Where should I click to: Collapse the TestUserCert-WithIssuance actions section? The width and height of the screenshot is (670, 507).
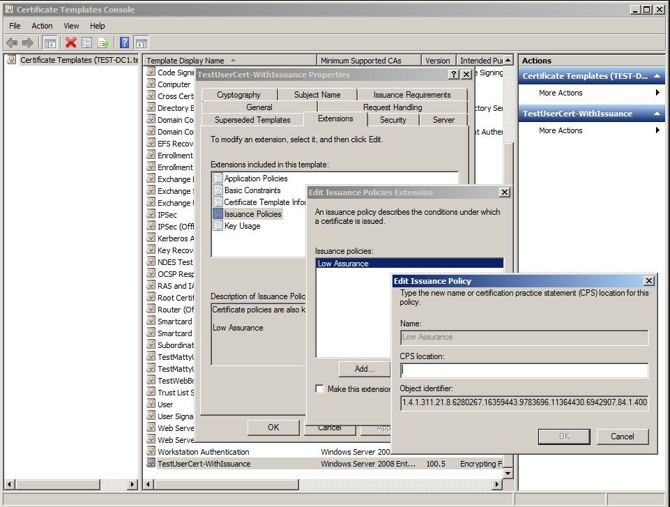coord(657,114)
